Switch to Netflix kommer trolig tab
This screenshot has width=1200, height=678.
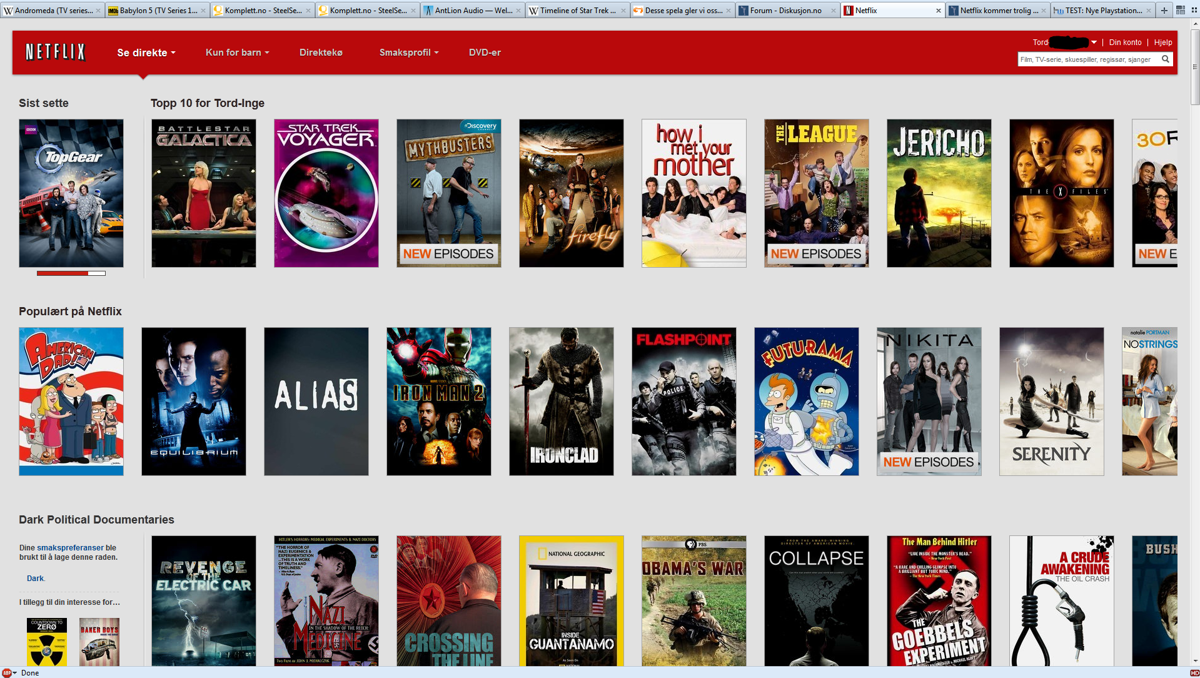[x=997, y=11]
